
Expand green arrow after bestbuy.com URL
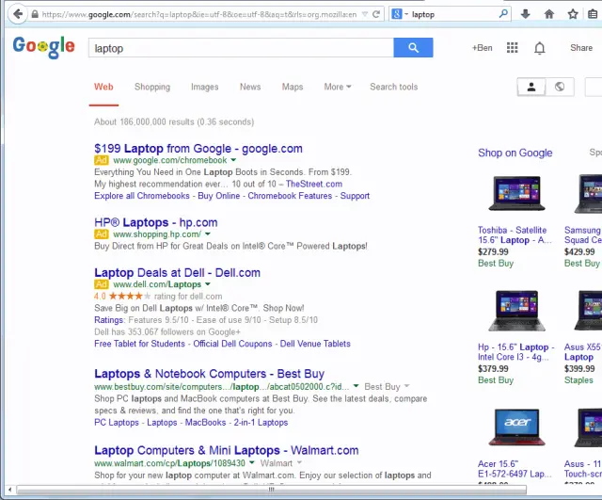click(356, 386)
